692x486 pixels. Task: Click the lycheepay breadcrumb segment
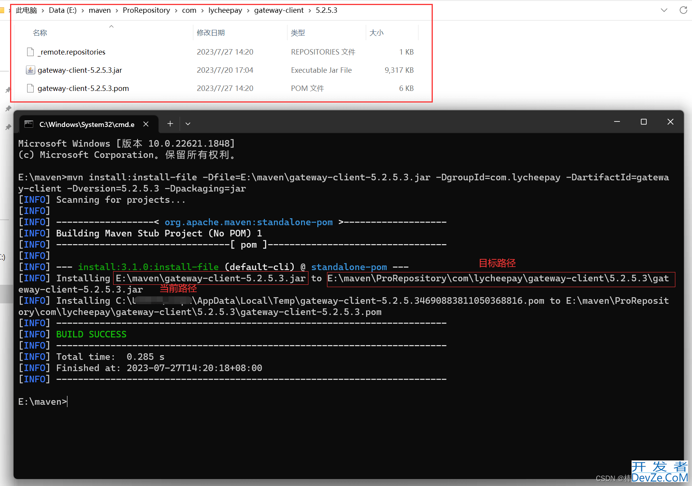coord(225,10)
